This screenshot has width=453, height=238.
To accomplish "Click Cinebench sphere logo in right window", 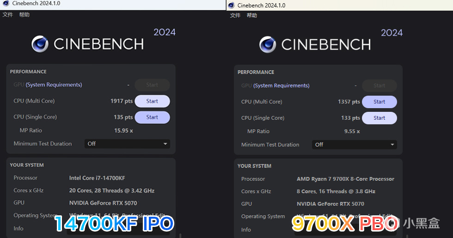I will click(268, 44).
